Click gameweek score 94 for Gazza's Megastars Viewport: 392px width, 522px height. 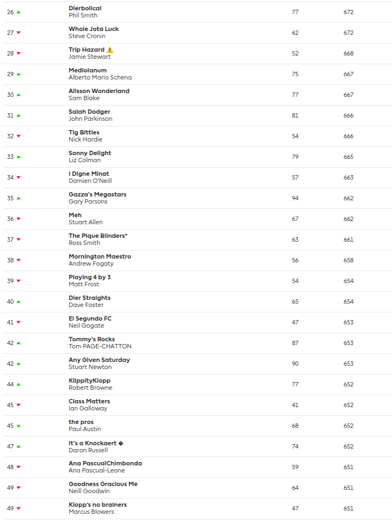295,198
